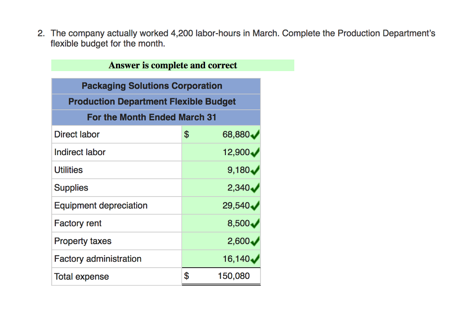
Task: Click the Direct labor row label
Action: pos(77,134)
